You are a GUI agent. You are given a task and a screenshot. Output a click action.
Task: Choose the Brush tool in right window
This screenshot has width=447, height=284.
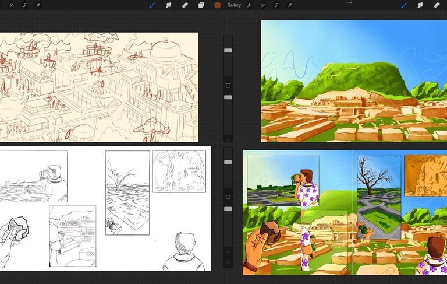(x=405, y=5)
